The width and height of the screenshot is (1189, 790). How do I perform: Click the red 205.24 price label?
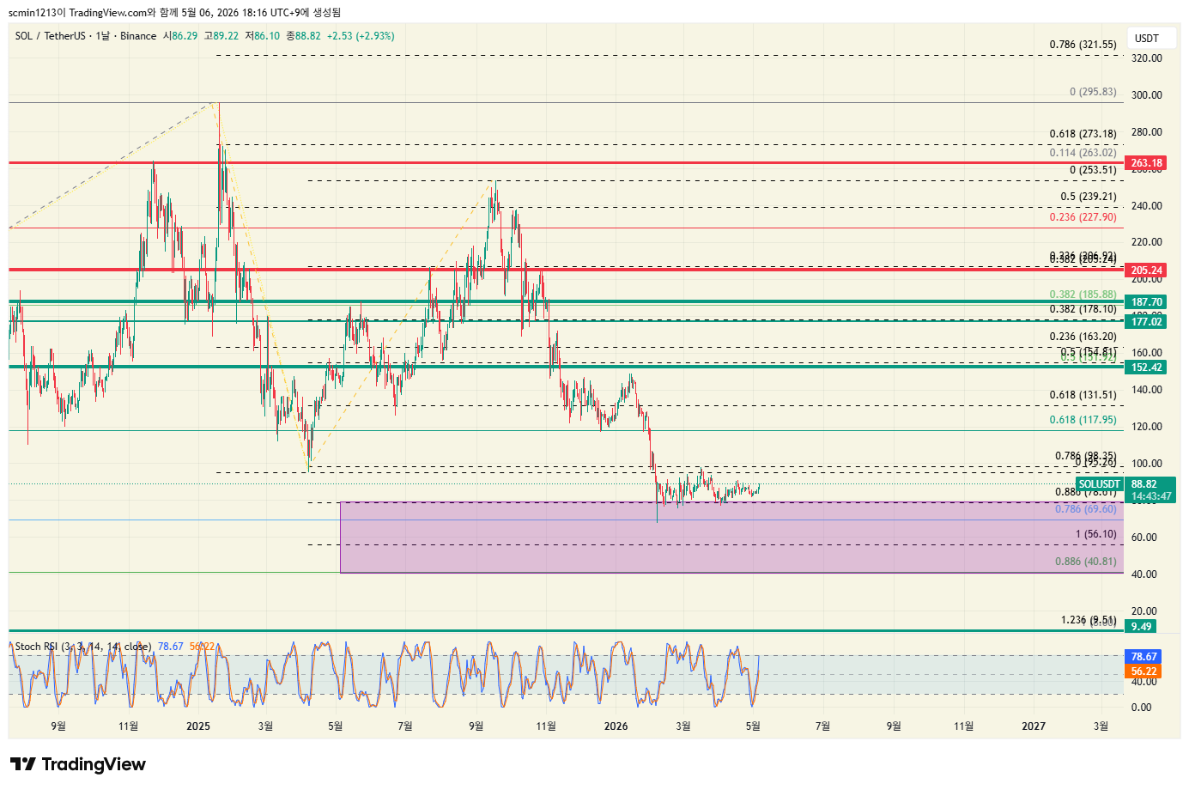tap(1146, 270)
